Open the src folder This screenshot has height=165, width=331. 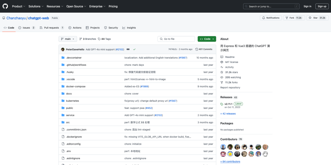coord(68,122)
